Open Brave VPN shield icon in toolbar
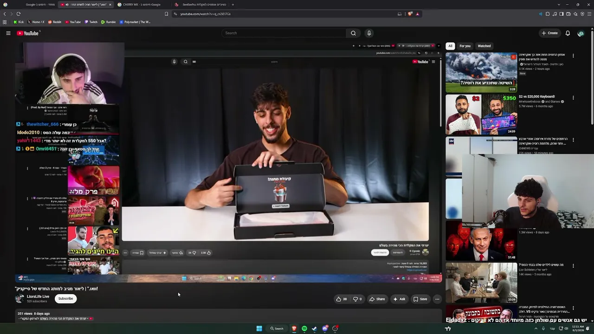 582,14
